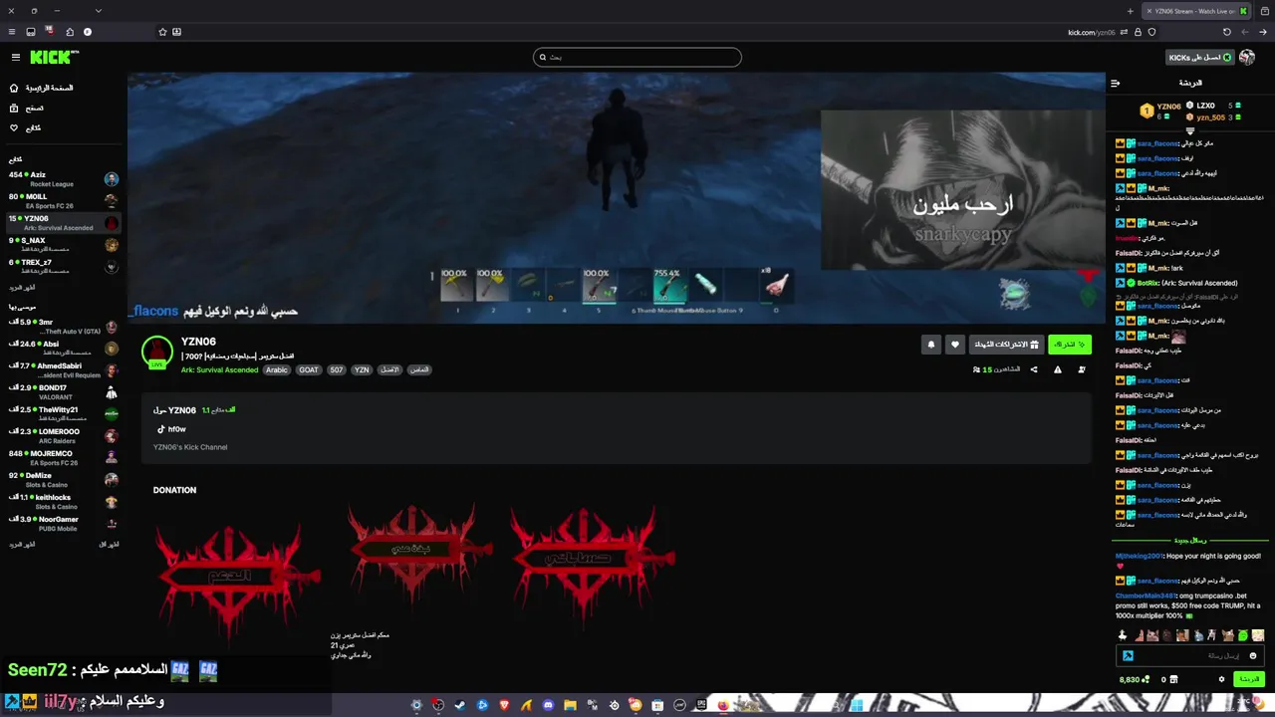Open LOMEROOO ARC Raiders channel
The image size is (1275, 717).
64,436
